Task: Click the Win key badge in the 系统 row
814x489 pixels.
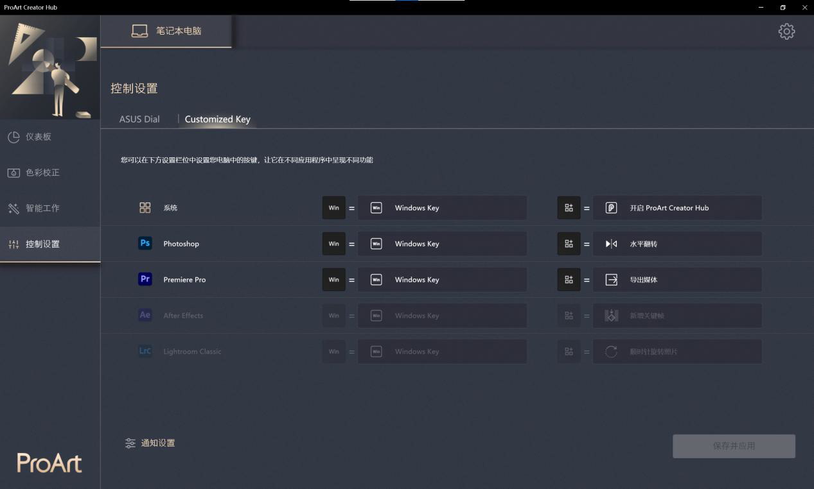Action: pyautogui.click(x=333, y=208)
